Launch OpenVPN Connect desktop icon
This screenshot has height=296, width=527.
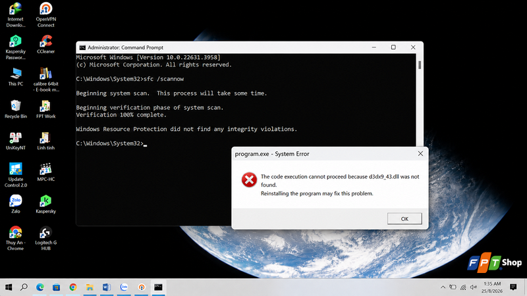[45, 15]
